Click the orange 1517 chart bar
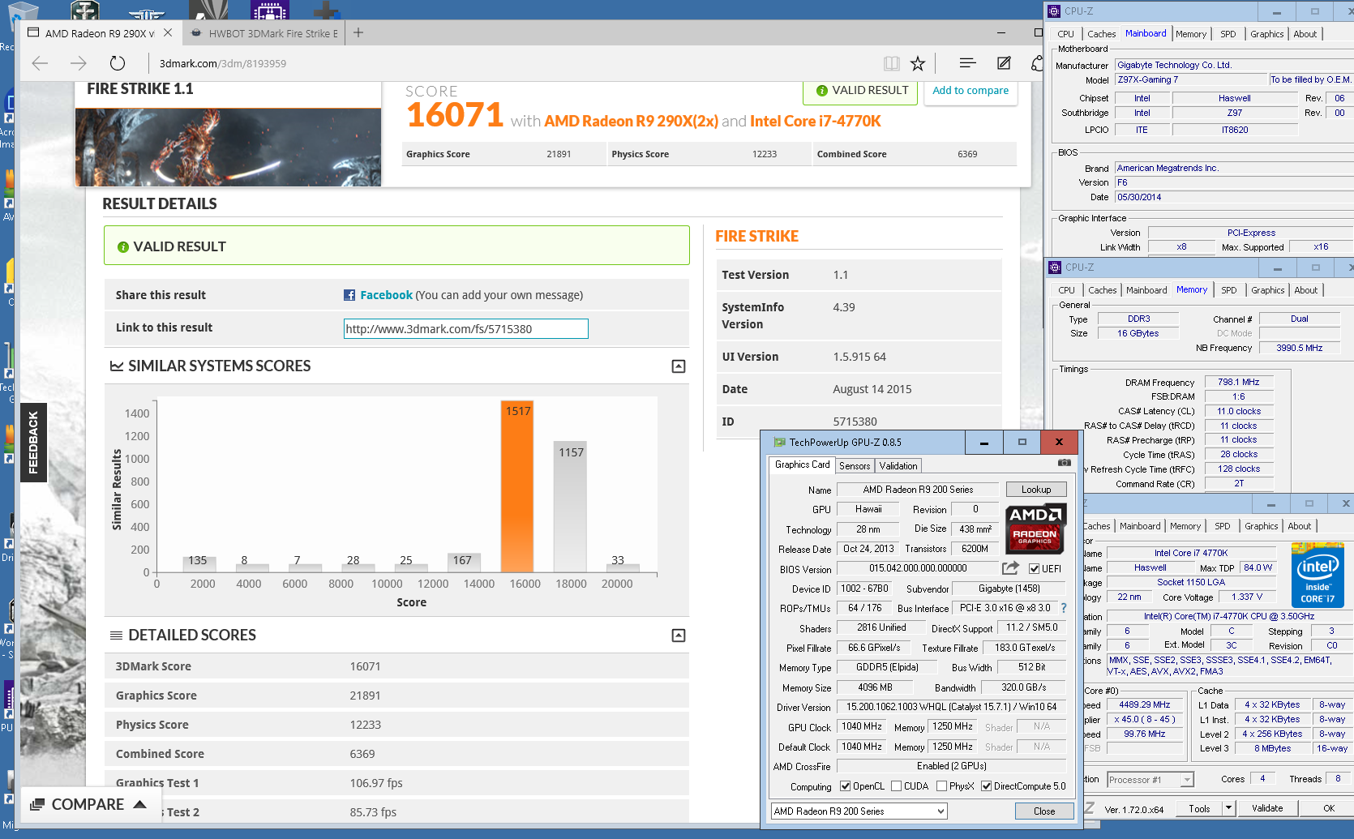The width and height of the screenshot is (1354, 839). coord(516,486)
